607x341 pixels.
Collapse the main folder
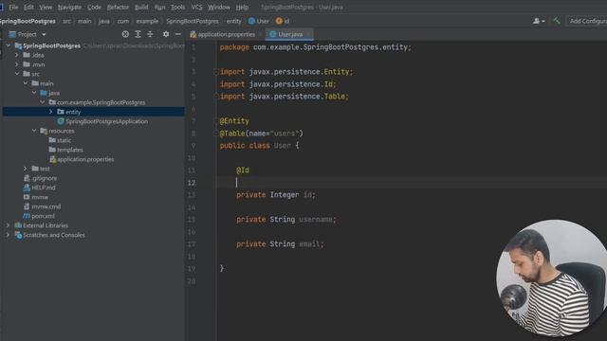coord(26,83)
